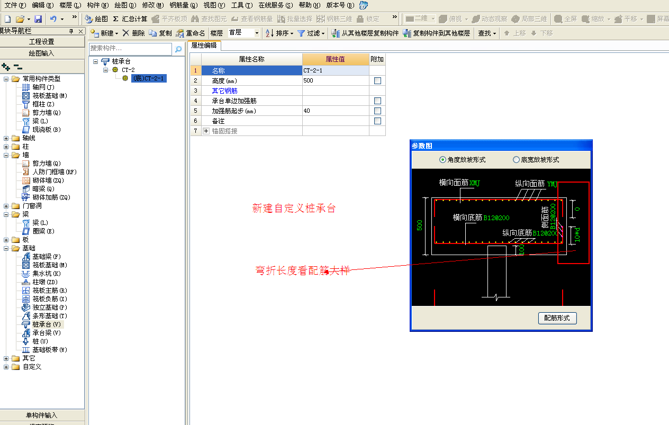Collapse the 常用构件类型 folder

point(6,79)
